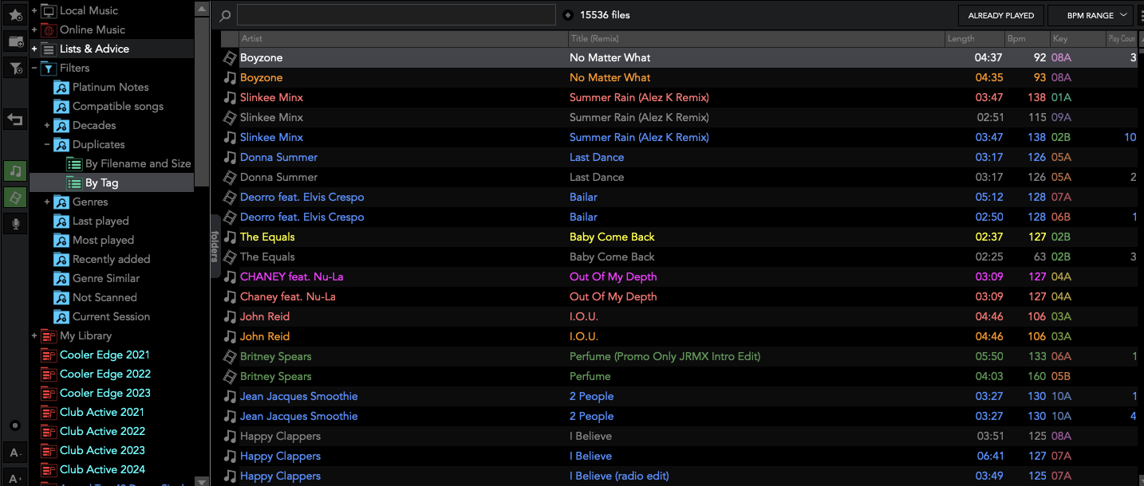Click the Platinum Notes filter folder icon
Image resolution: width=1144 pixels, height=486 pixels.
(61, 87)
